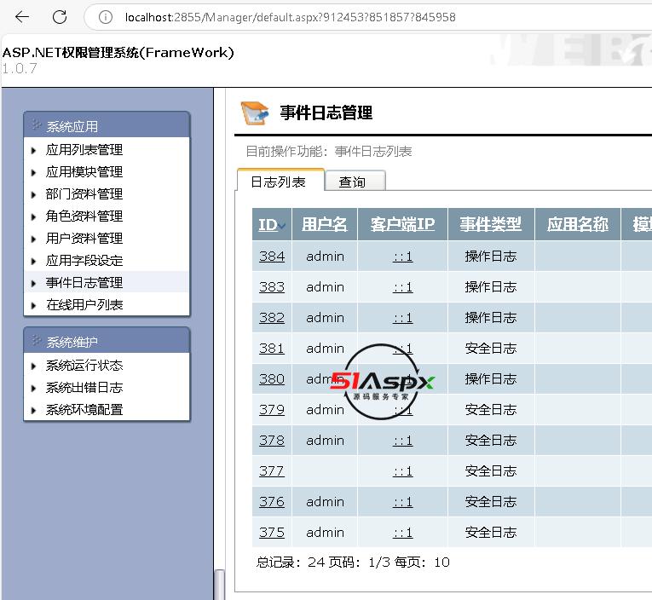The width and height of the screenshot is (652, 600).
Task: Open 系统出错日志 menu item
Action: (84, 388)
